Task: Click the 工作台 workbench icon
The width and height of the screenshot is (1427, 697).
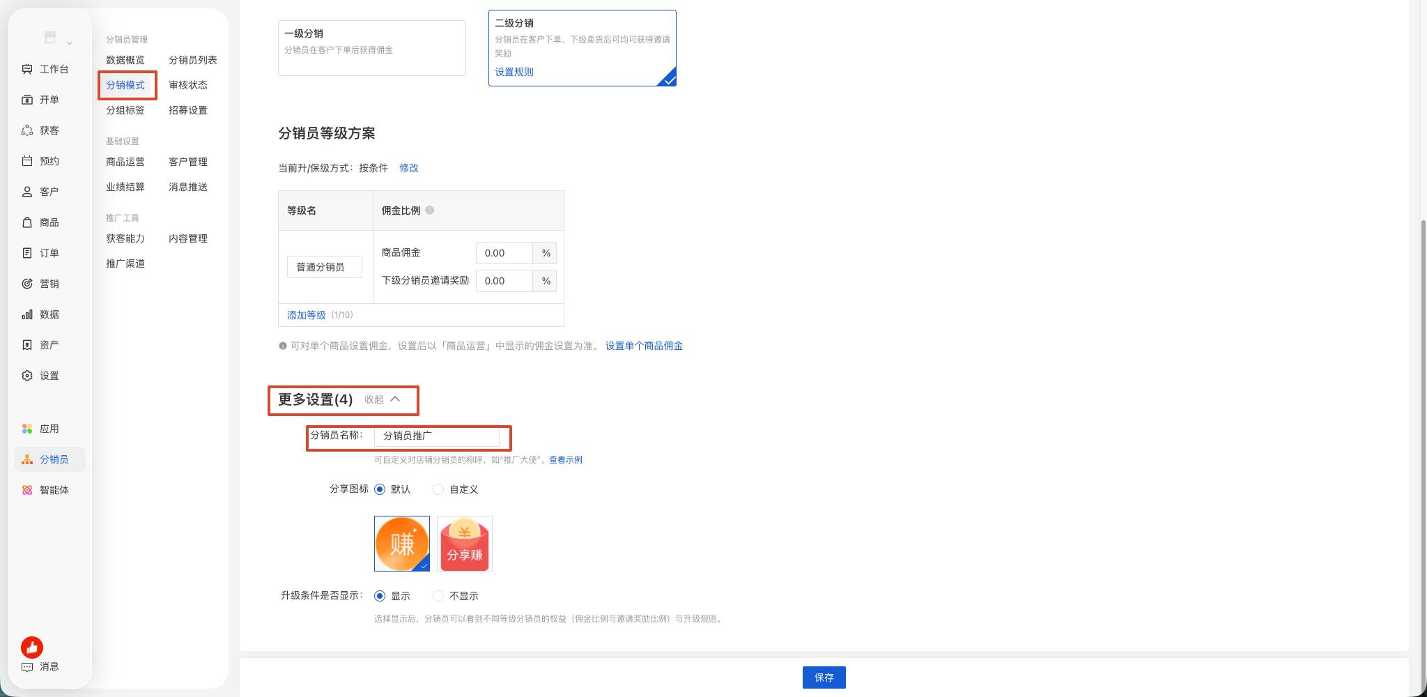Action: tap(27, 69)
